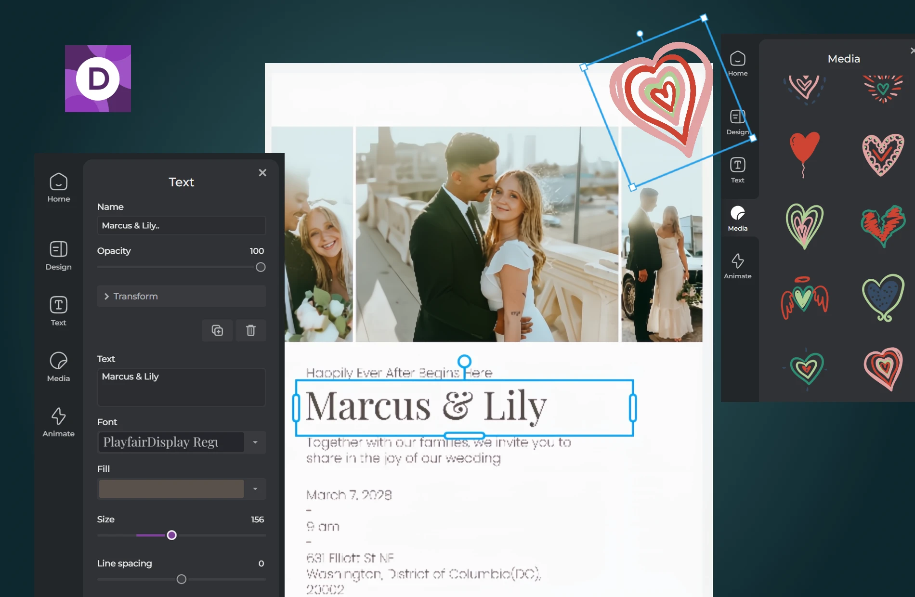Image resolution: width=915 pixels, height=597 pixels.
Task: Open the Home panel in left sidebar
Action: click(x=58, y=188)
